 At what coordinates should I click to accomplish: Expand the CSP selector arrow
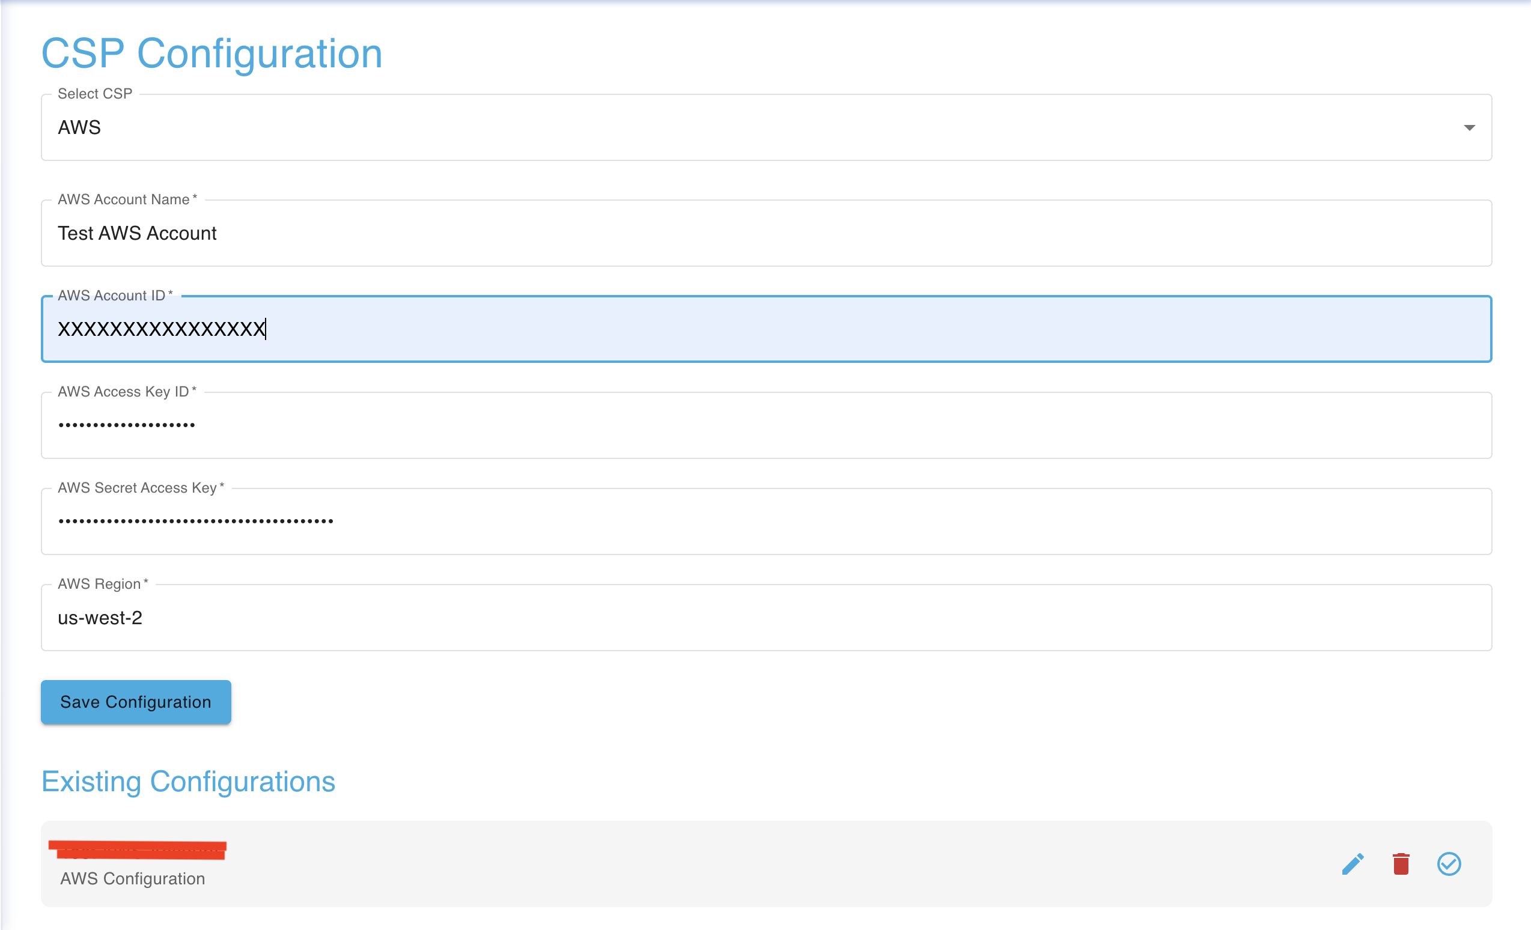(x=1470, y=127)
